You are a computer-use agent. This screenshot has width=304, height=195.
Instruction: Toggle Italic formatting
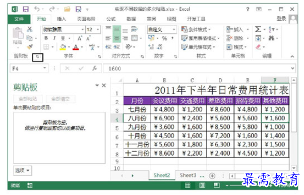54,38
